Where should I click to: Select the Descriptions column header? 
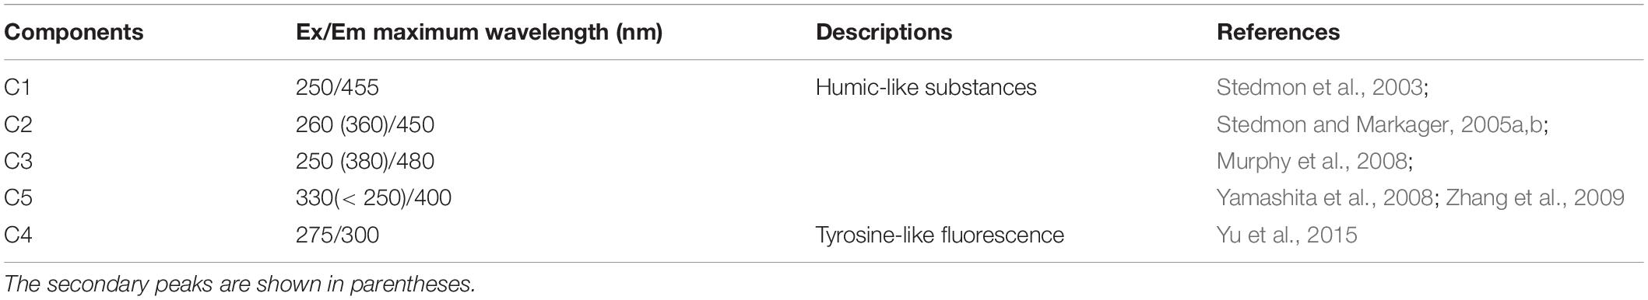884,32
